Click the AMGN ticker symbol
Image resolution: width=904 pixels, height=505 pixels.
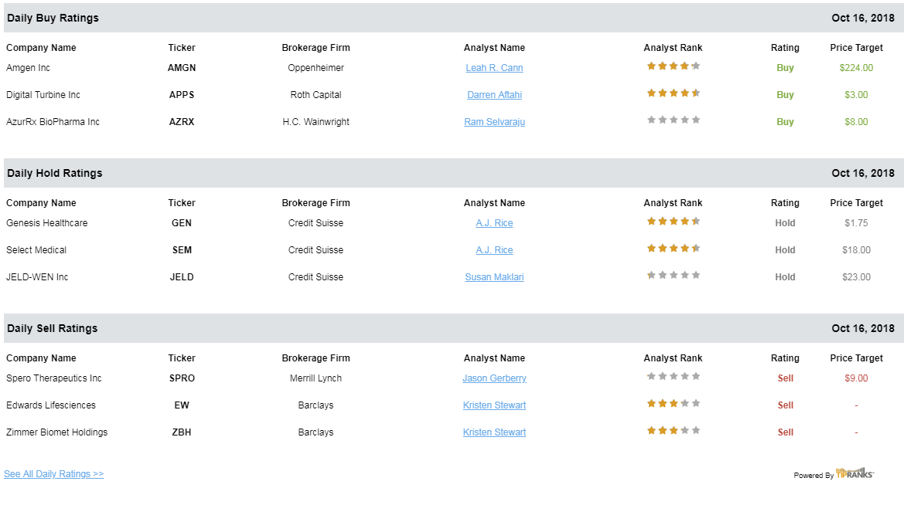coord(182,68)
